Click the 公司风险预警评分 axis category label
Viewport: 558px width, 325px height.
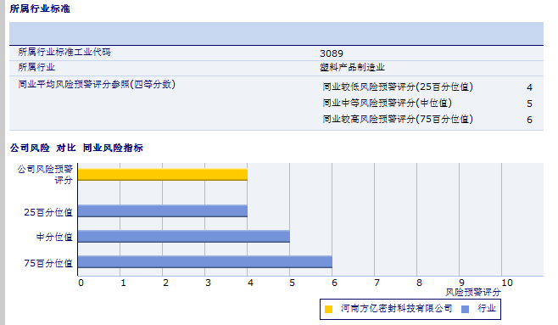(45, 175)
